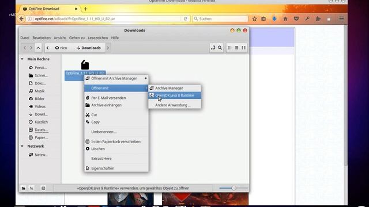The height and width of the screenshot is (207, 369).
Task: Click the OptiFine jar file icon
Action: pos(85,65)
